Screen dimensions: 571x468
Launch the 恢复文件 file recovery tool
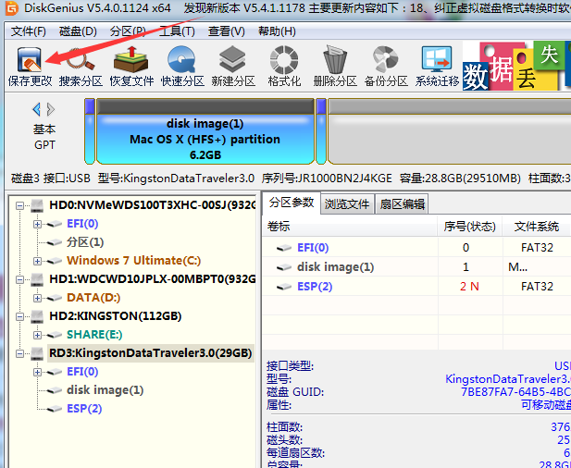tap(131, 67)
